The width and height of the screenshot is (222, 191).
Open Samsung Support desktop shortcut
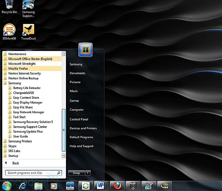28,9
